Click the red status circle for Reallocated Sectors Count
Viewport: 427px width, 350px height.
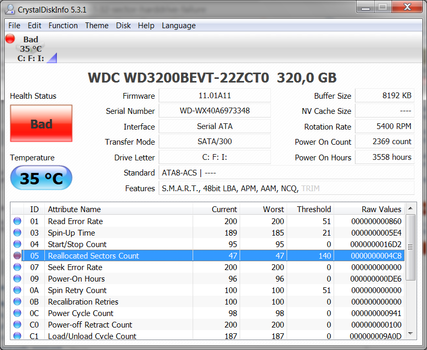17,255
